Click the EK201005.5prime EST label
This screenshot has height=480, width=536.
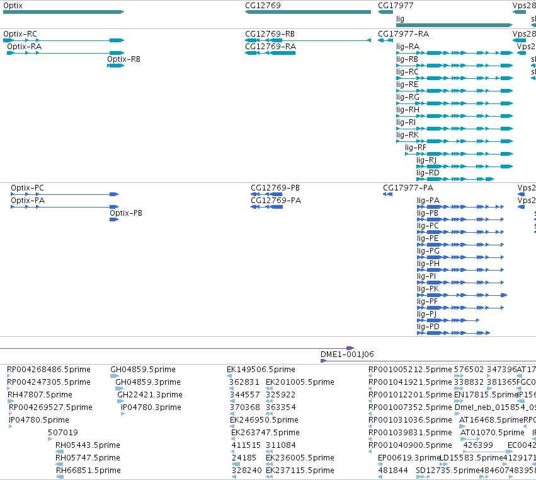point(300,382)
